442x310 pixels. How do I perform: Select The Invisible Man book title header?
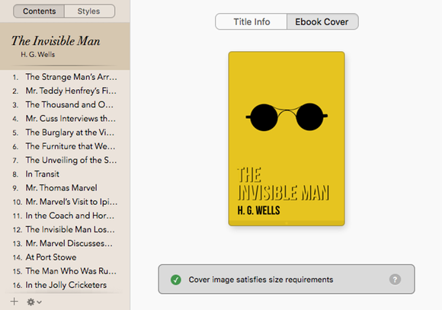pyautogui.click(x=65, y=46)
